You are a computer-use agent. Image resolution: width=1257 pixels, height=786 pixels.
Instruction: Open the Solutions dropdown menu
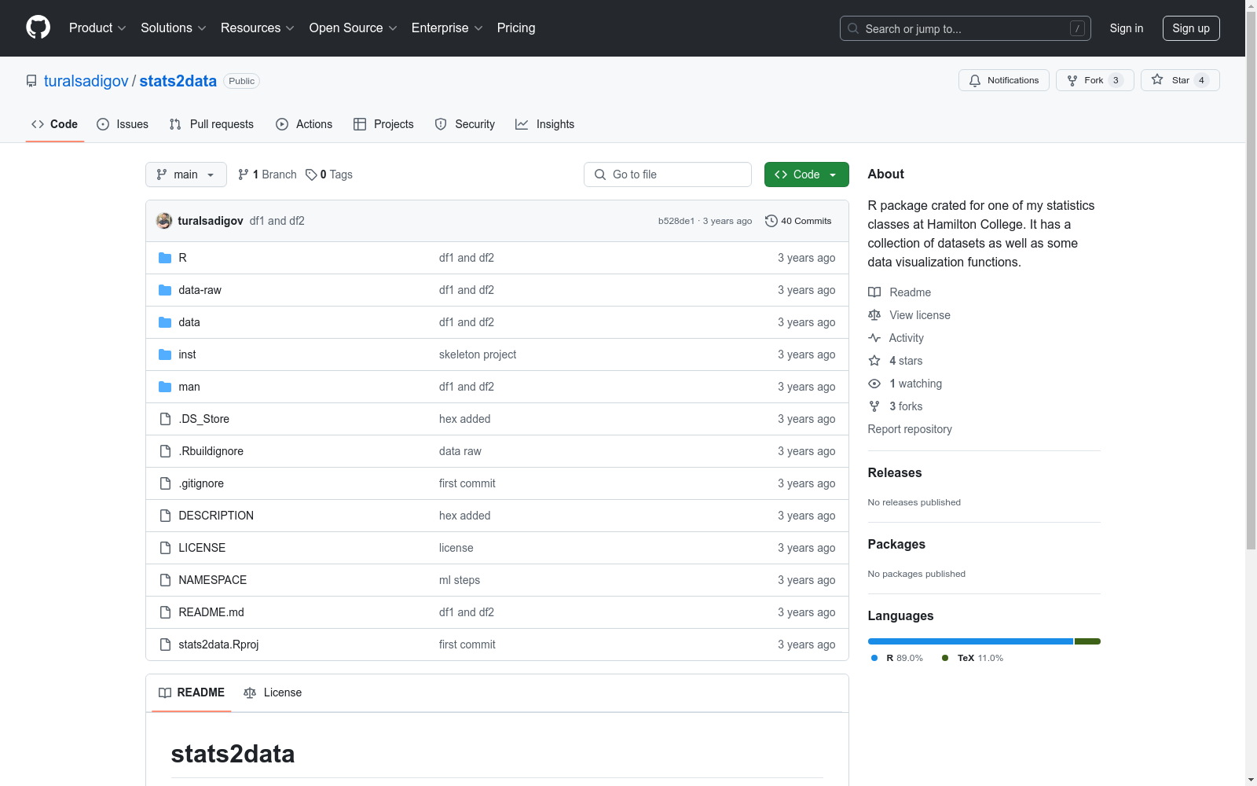174,28
